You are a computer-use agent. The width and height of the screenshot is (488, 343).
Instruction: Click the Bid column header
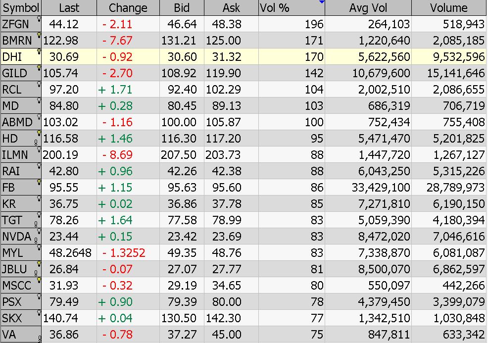(182, 8)
